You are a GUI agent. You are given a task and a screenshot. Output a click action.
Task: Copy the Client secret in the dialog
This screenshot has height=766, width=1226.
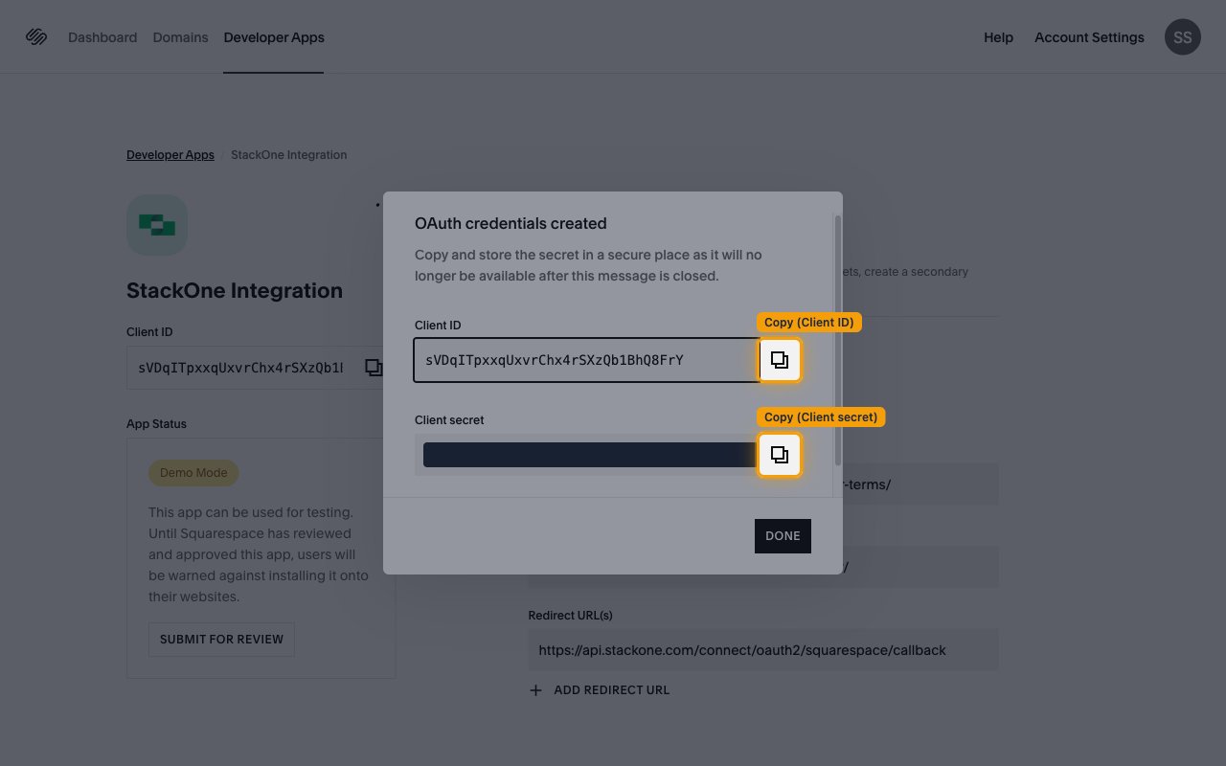pyautogui.click(x=780, y=454)
